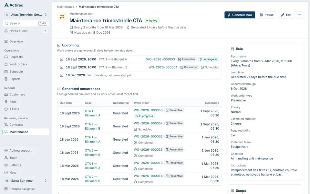Click the Assets cube icon
The width and height of the screenshot is (310, 194).
click(x=6, y=109)
